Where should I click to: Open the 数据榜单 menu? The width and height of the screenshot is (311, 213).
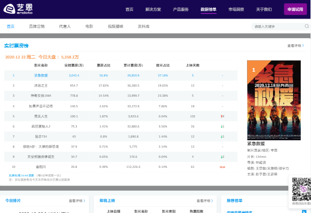(209, 9)
